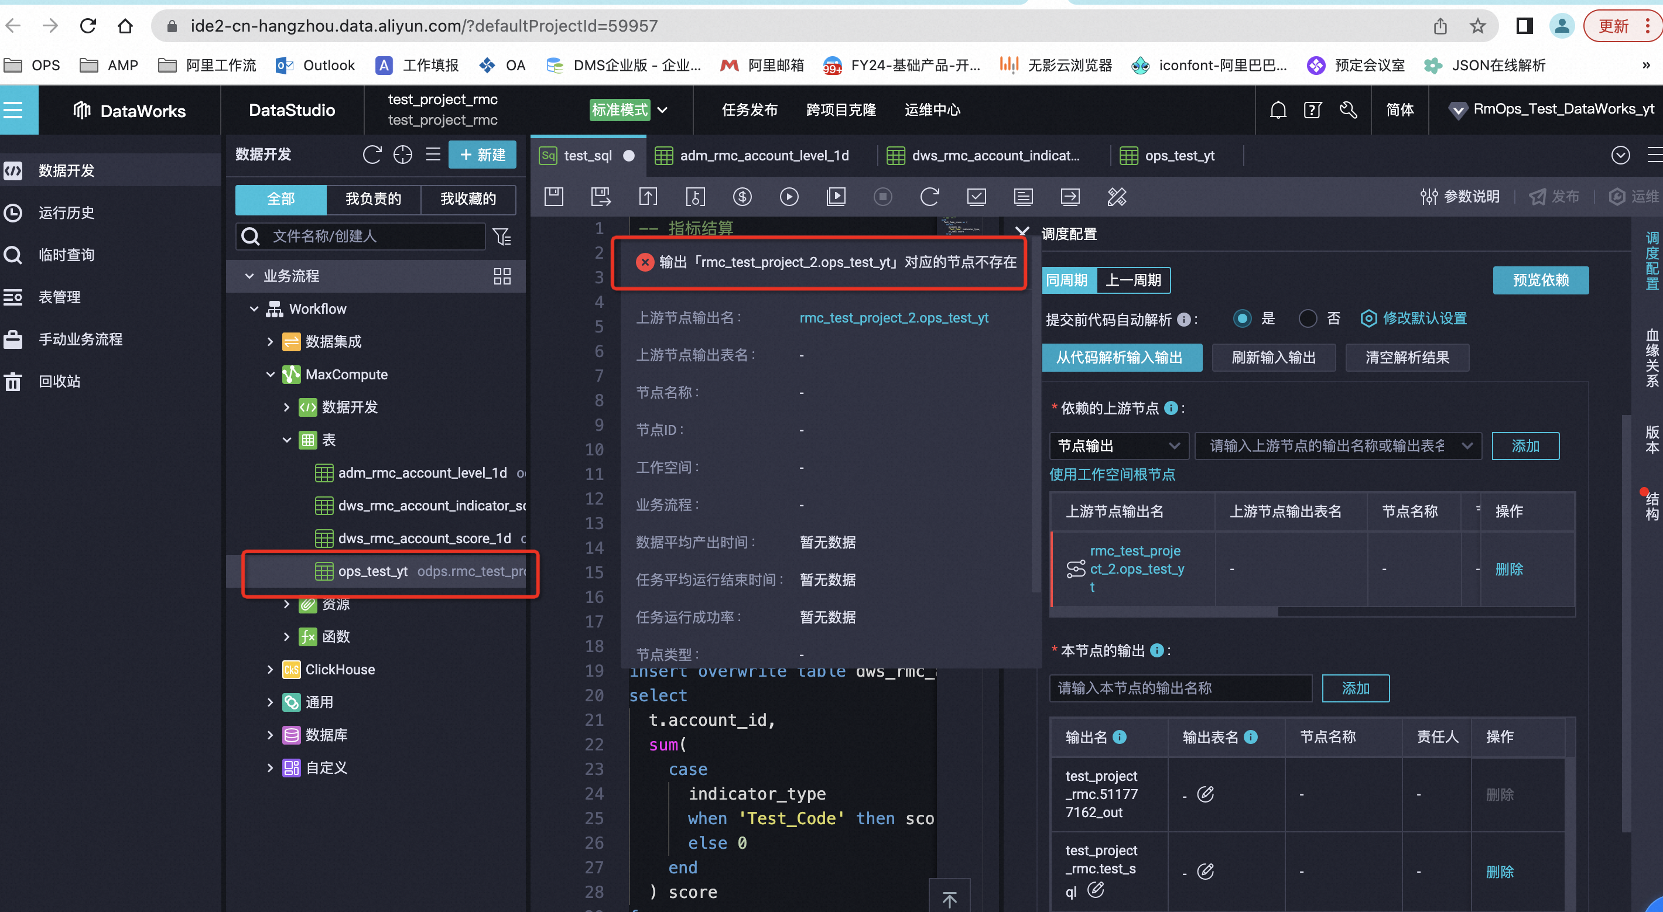Click the smoke test checkmark icon
This screenshot has height=912, width=1663.
tap(976, 197)
